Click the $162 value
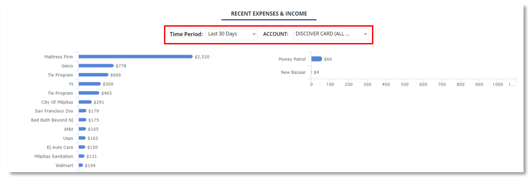Viewport: 528px width, 177px height. (x=93, y=138)
